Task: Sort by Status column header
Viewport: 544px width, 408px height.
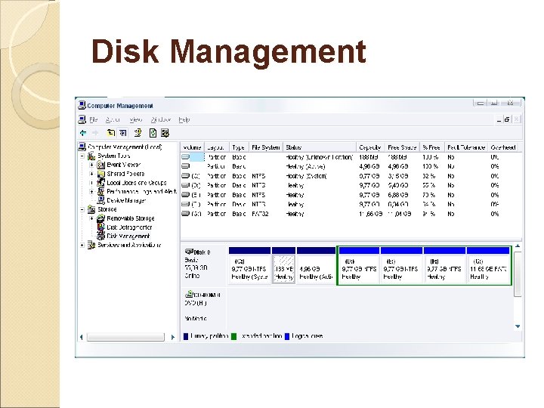Action: click(x=320, y=147)
